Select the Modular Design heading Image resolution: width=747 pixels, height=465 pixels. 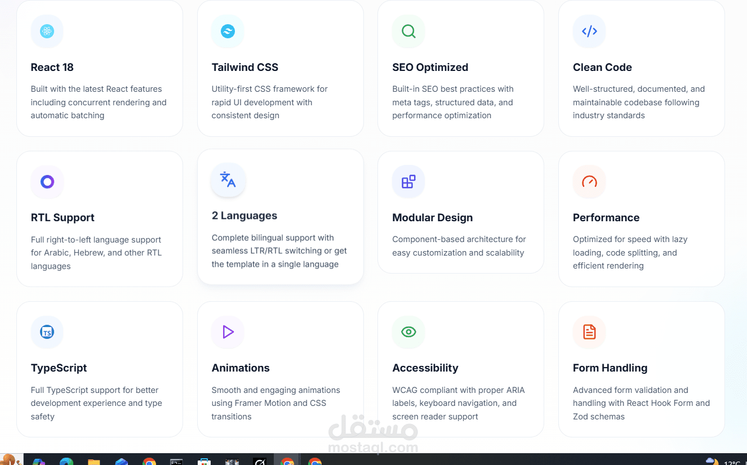(433, 218)
